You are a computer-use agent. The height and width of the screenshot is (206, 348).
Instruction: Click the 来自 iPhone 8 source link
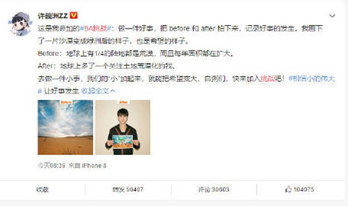pyautogui.click(x=87, y=166)
